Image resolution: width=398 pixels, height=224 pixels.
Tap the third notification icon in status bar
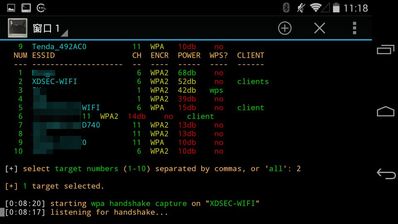coord(41,8)
